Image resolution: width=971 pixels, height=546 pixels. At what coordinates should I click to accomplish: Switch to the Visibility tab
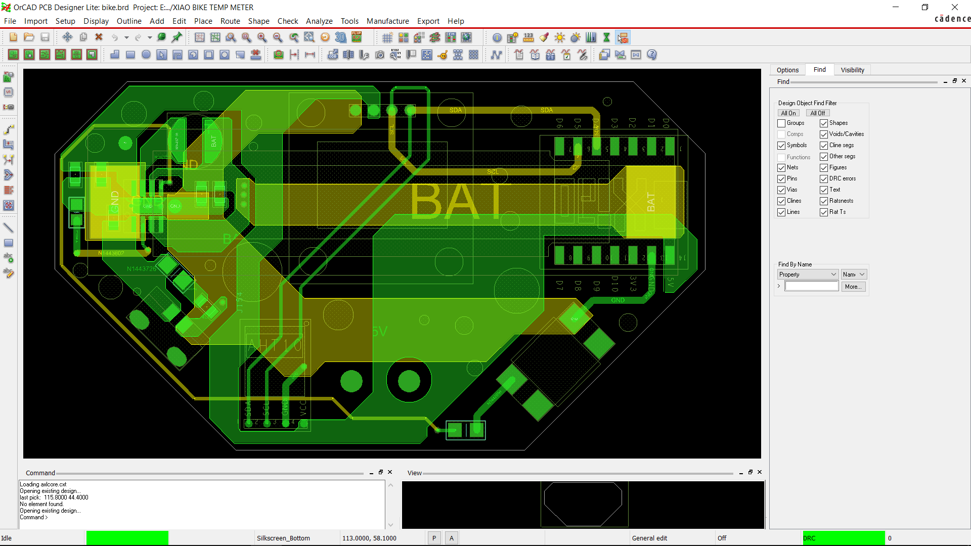[x=853, y=70]
